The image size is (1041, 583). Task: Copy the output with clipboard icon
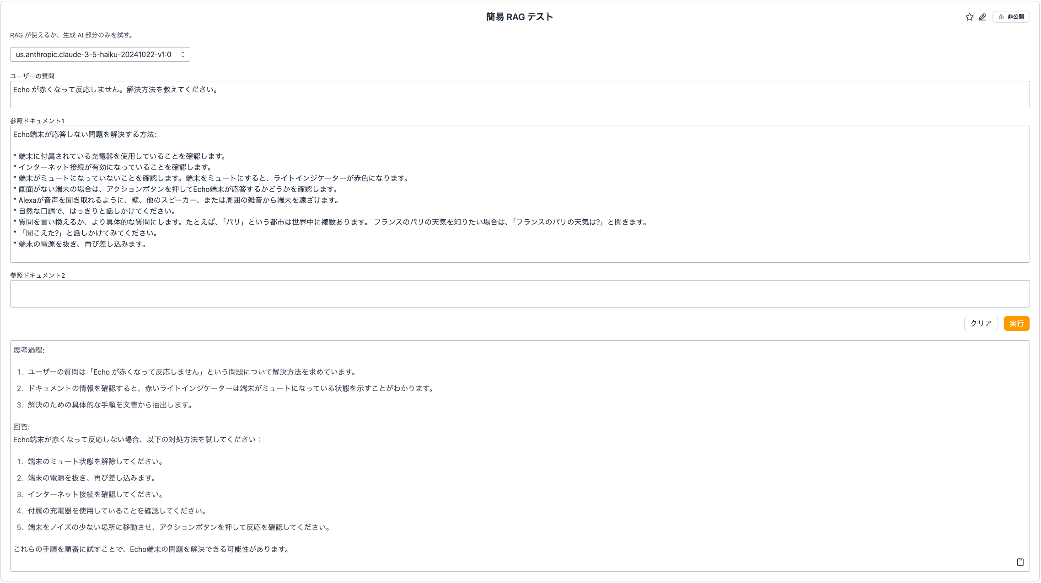pos(1020,562)
